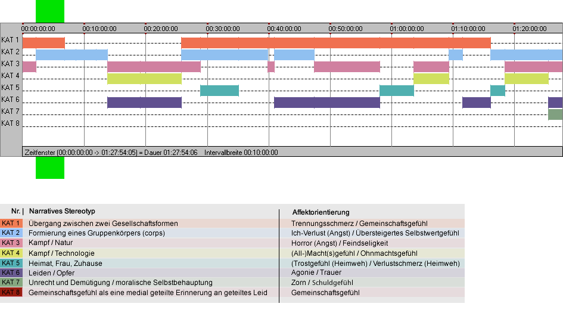The height and width of the screenshot is (316, 563).
Task: Click the KAT 8 timeline row label
Action: click(x=10, y=123)
